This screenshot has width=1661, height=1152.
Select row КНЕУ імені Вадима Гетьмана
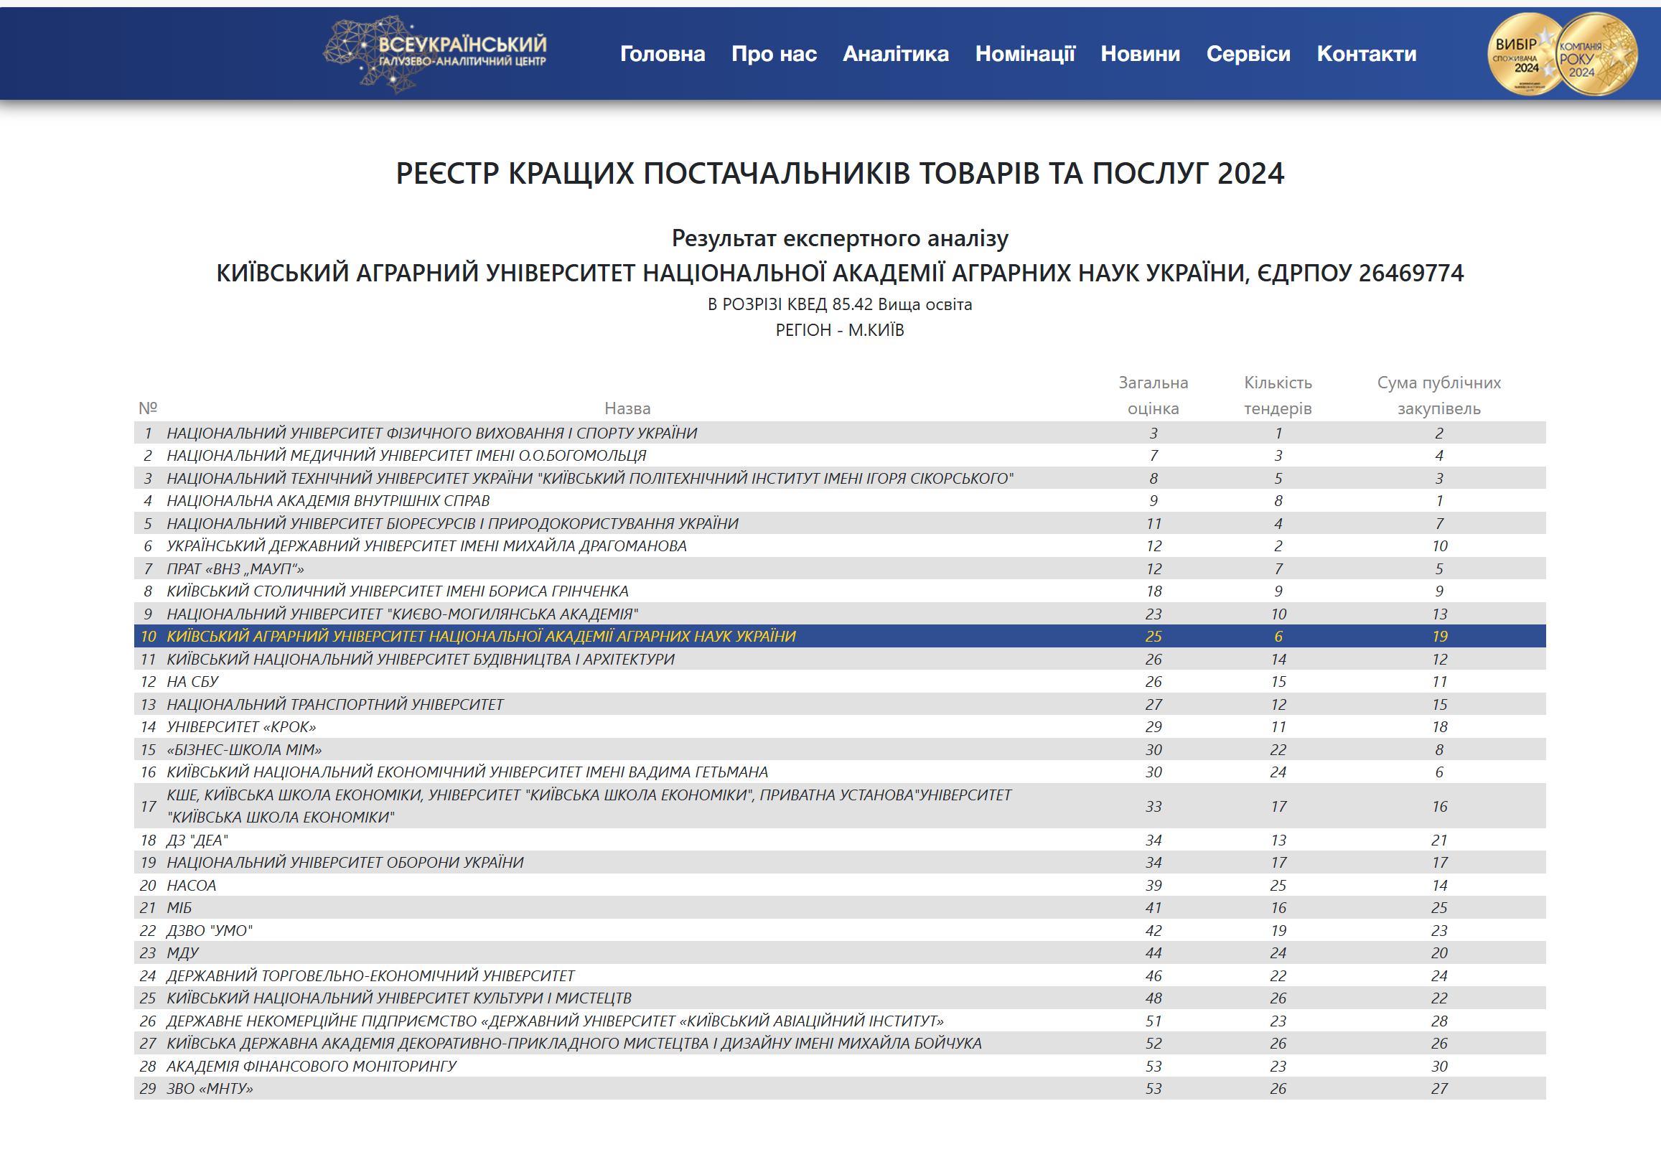(840, 772)
